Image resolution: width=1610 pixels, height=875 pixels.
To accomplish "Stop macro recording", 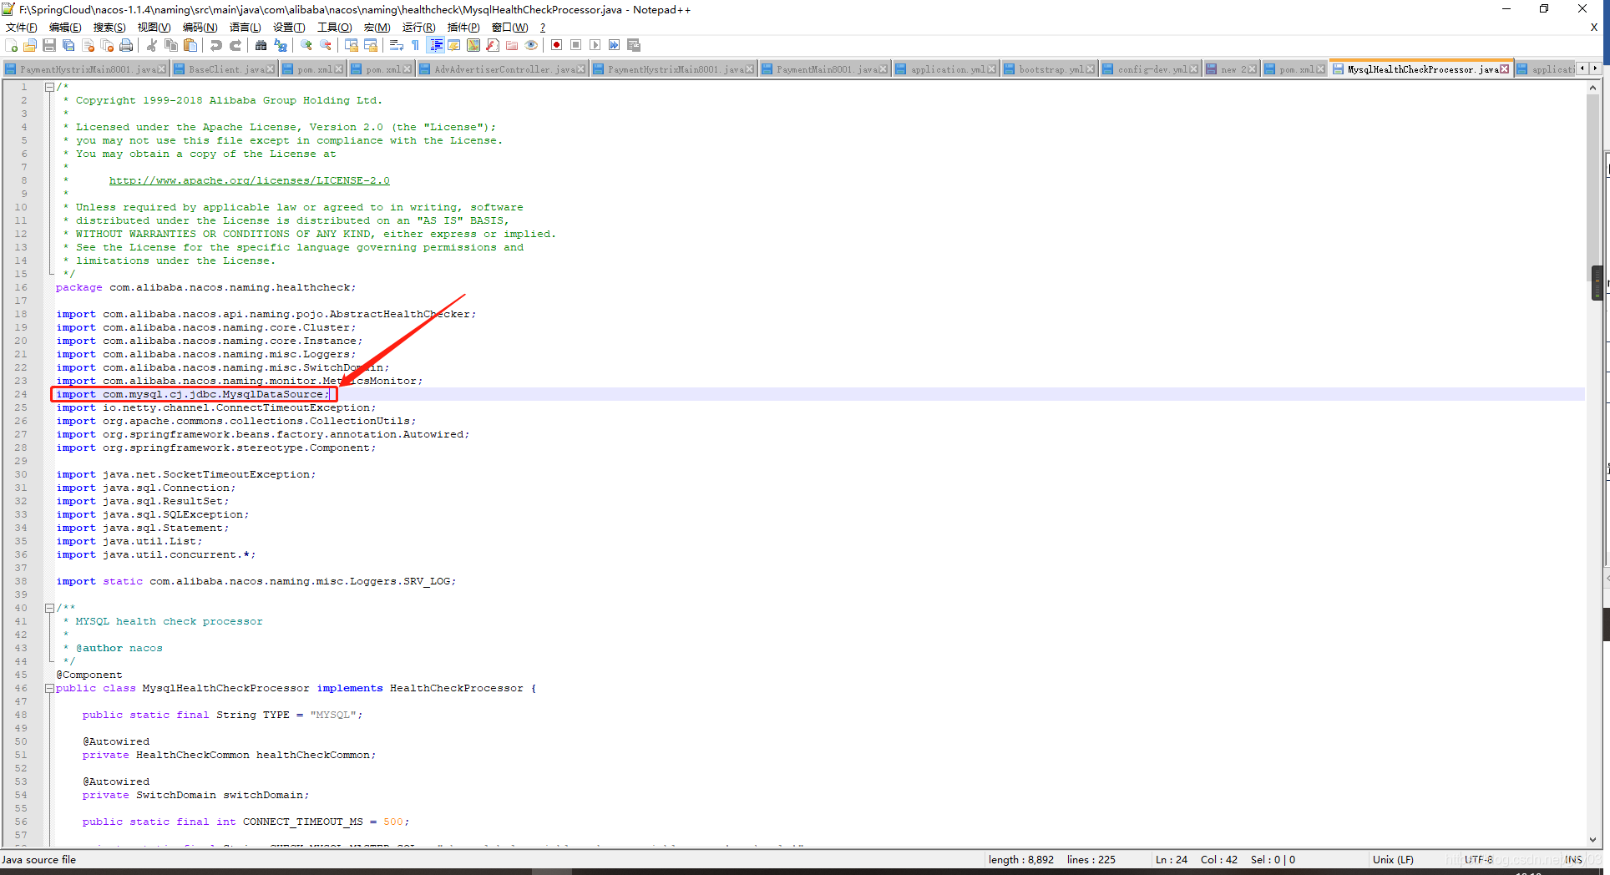I will tap(575, 45).
